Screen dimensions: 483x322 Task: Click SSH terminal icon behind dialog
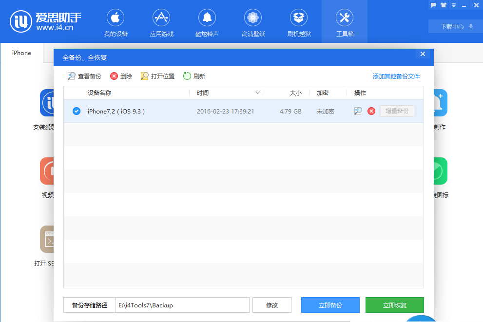click(x=47, y=239)
